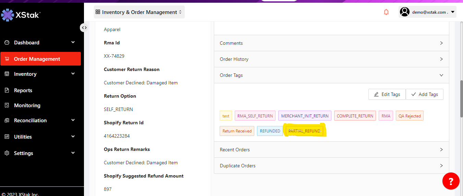Click the highlighted PARTIAL_REFUND tag
463x196 pixels.
click(304, 131)
